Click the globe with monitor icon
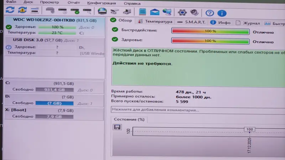 coord(167,12)
